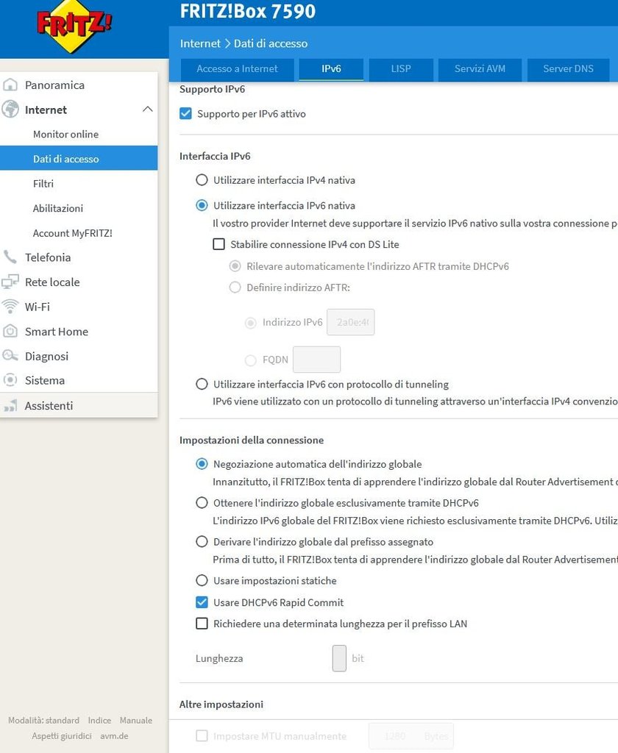The image size is (618, 753).
Task: Select Ottenere l'indirizzo globale tramite DHCPv6
Action: click(202, 503)
